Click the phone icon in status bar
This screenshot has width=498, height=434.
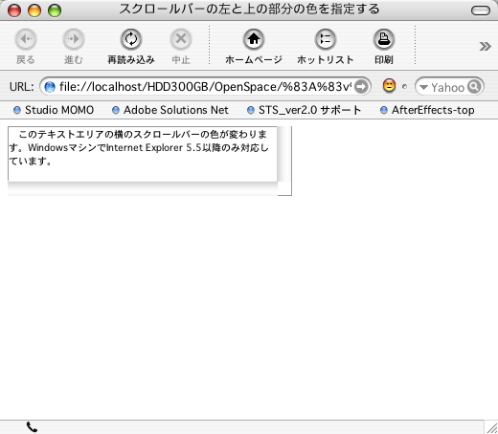(32, 427)
